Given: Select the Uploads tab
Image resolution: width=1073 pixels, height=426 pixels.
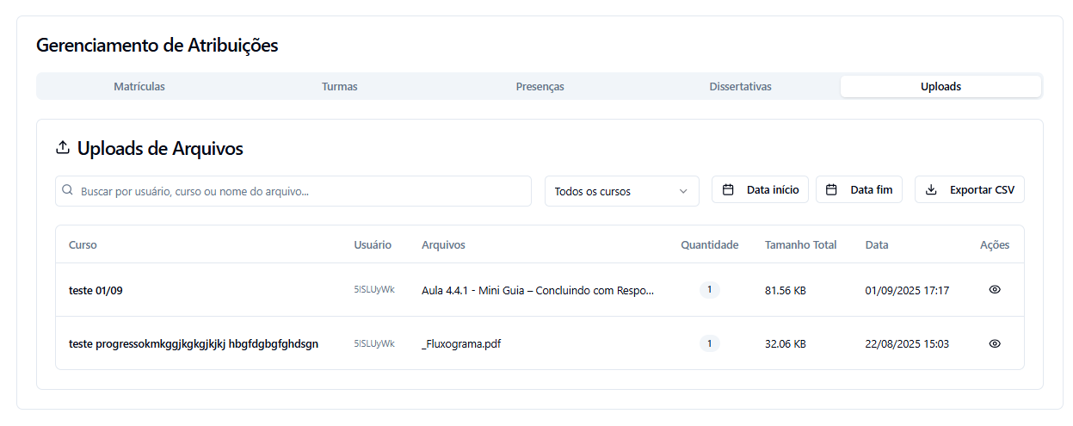Looking at the screenshot, I should tap(940, 87).
